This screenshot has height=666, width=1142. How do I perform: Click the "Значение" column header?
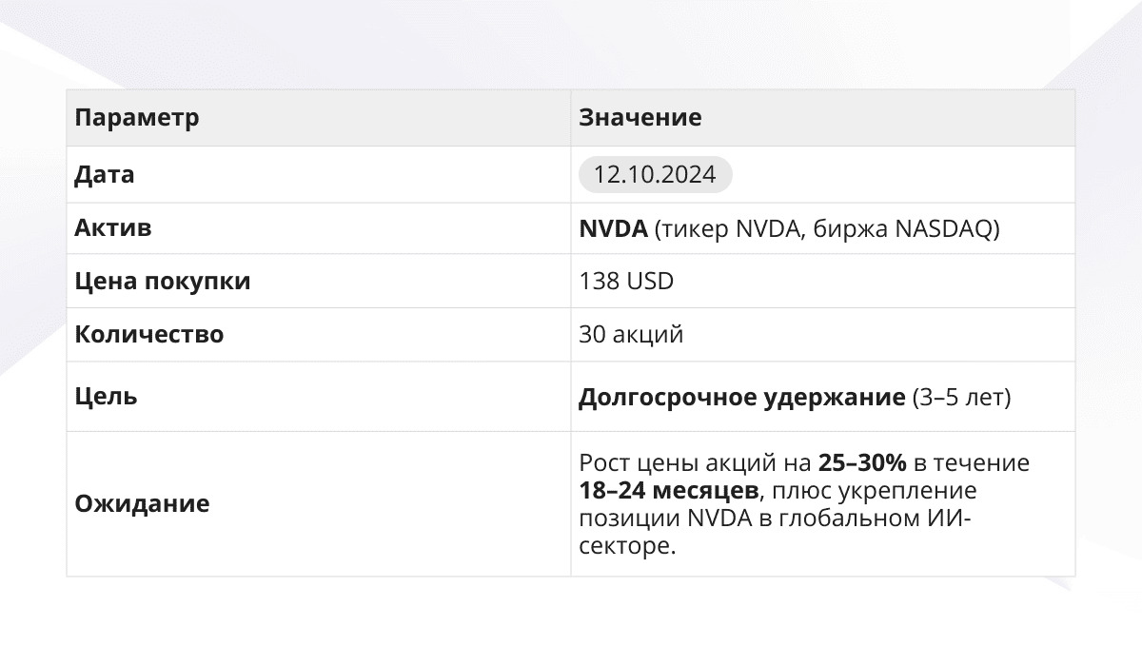(x=640, y=118)
